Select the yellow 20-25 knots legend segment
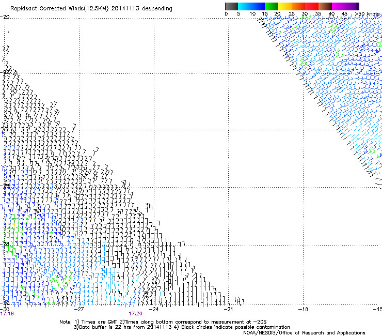Screen dimensions: 382x336 pyautogui.click(x=285, y=6)
